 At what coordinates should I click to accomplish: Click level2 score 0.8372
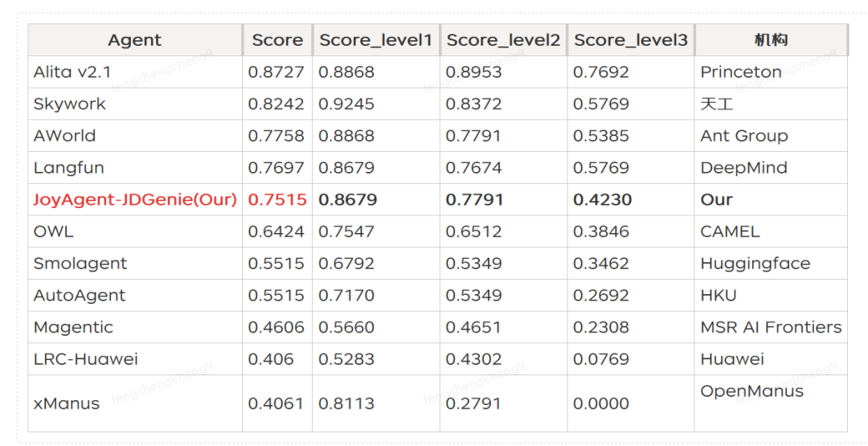click(474, 104)
